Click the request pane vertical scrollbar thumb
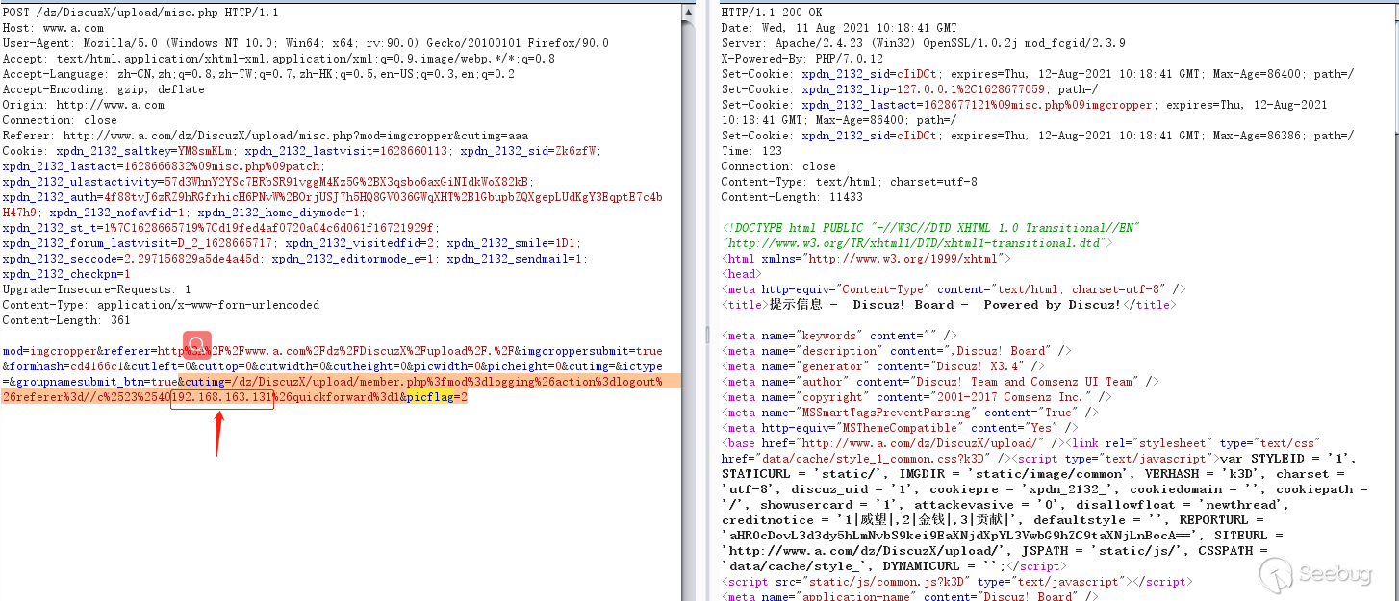 [x=688, y=308]
